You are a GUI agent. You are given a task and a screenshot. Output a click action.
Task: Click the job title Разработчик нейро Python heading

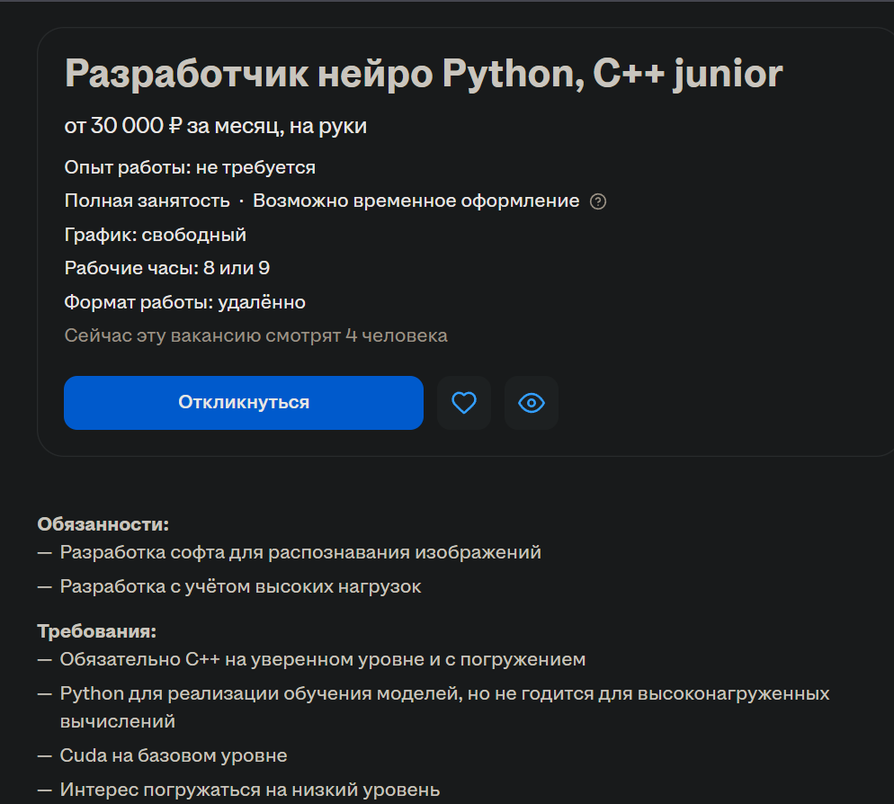click(x=424, y=74)
